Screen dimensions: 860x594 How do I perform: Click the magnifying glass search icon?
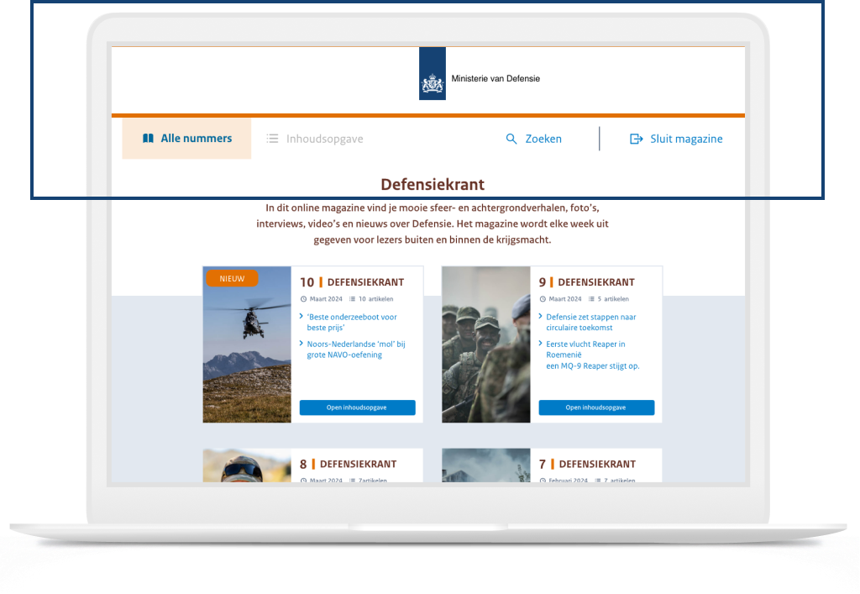pyautogui.click(x=511, y=139)
